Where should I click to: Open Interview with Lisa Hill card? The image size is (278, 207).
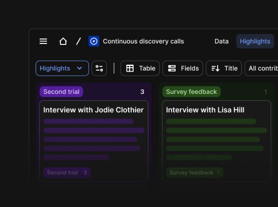coord(217,141)
